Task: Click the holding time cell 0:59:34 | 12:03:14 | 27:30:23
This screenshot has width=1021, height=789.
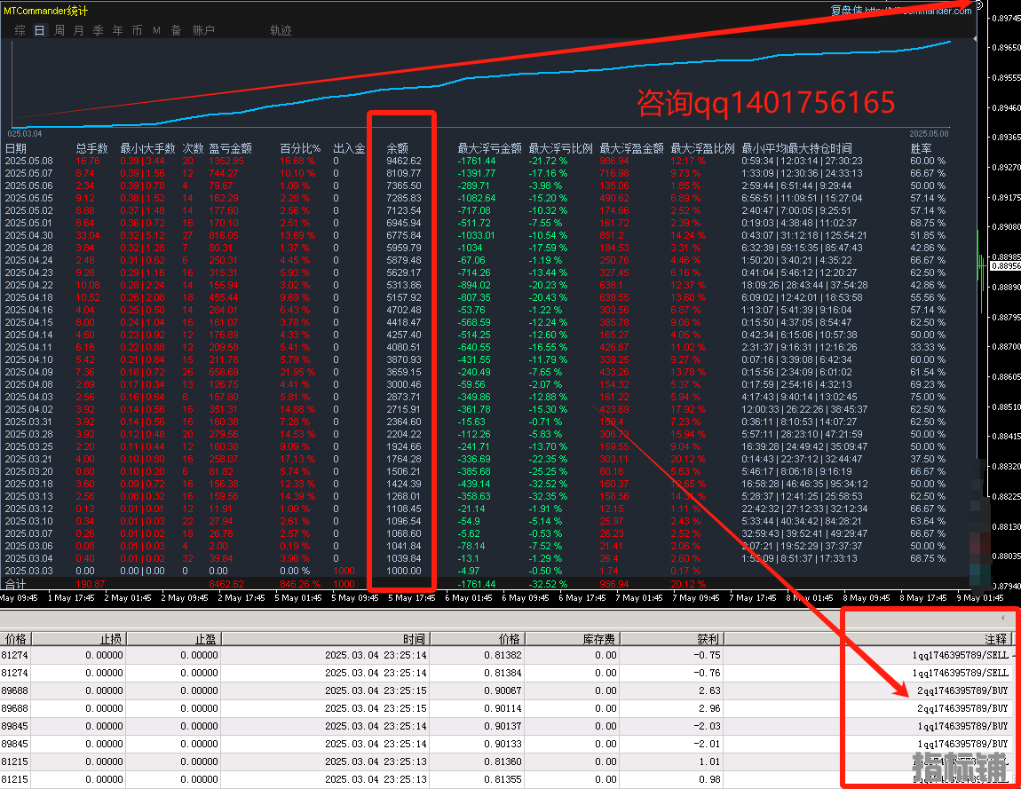Action: pyautogui.click(x=803, y=161)
